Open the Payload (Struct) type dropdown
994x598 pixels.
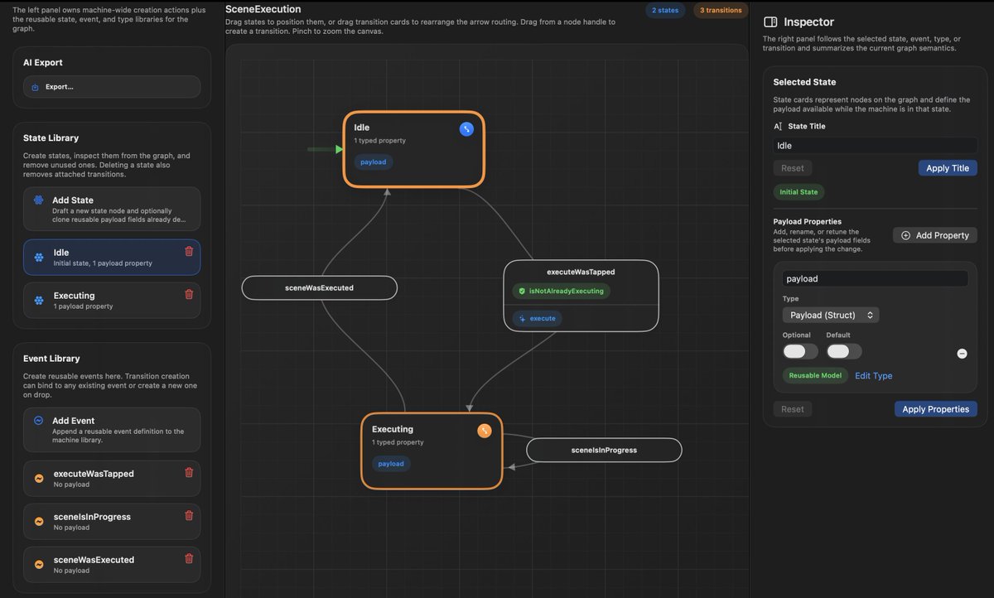coord(831,315)
